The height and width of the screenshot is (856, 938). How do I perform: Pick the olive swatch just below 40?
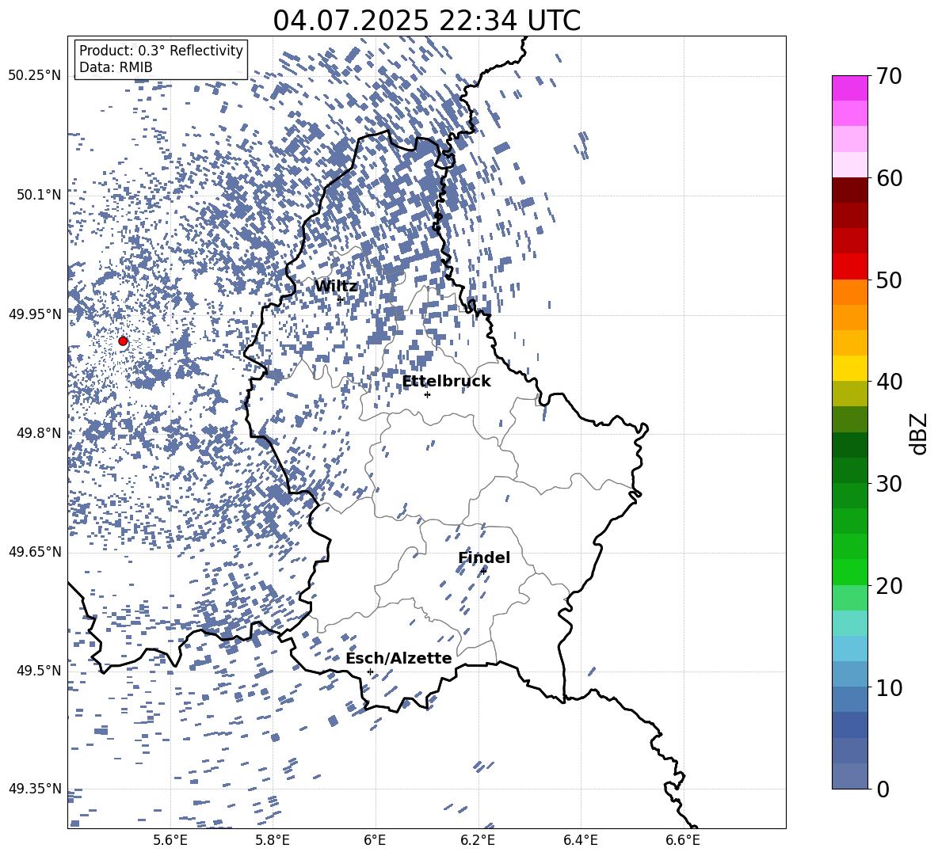pyautogui.click(x=850, y=394)
